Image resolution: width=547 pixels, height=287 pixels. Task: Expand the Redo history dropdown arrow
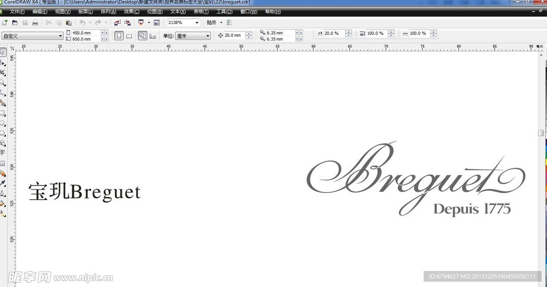coord(106,22)
